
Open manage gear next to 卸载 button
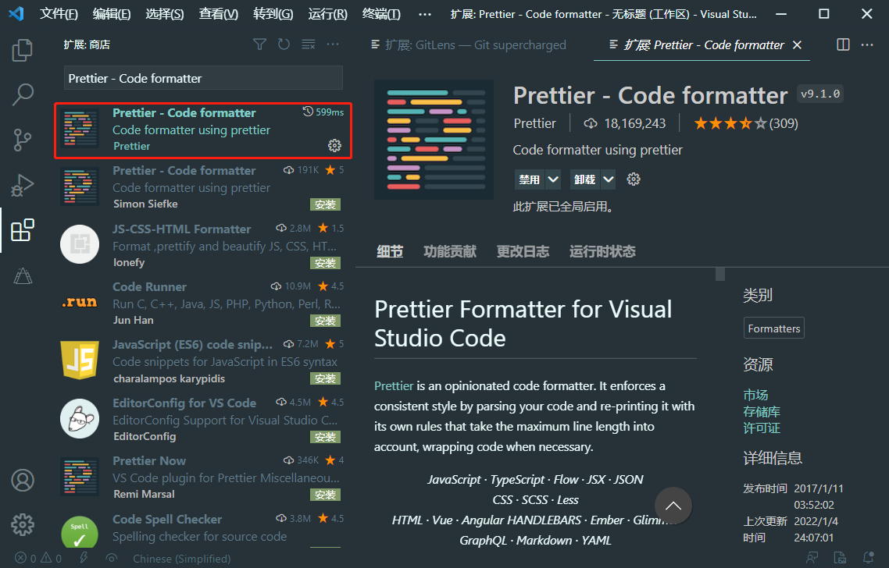(x=634, y=179)
